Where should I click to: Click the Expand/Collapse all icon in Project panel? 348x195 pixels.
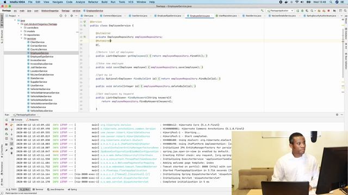pyautogui.click(x=66, y=16)
